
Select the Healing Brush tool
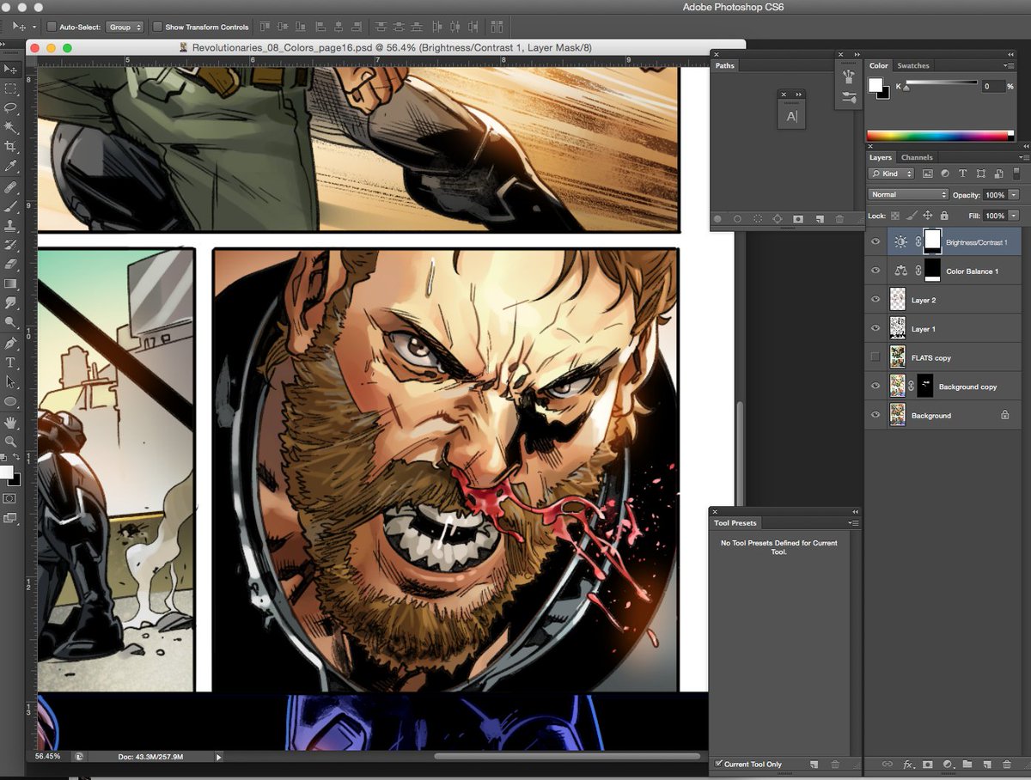[10, 186]
